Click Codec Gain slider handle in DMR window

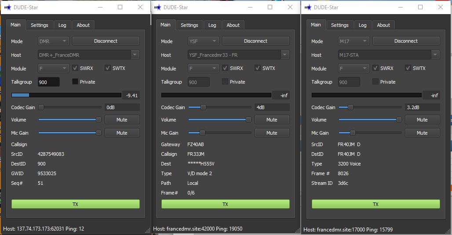pos(41,107)
